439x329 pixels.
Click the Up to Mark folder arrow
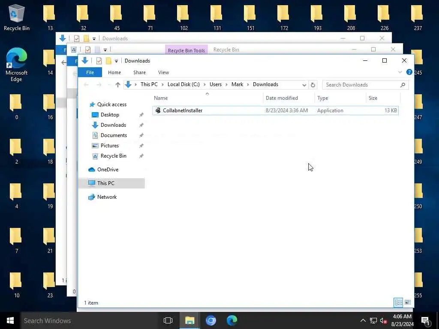[x=118, y=84]
